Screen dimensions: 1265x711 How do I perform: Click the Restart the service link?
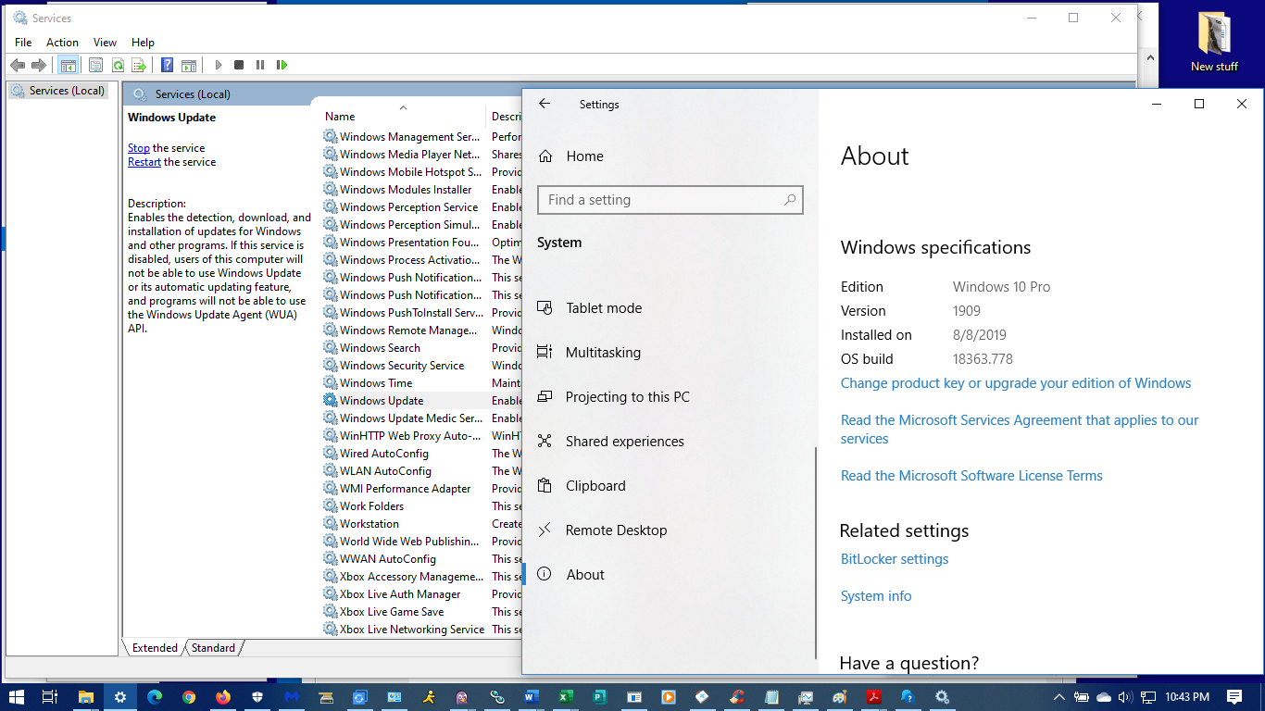click(x=144, y=162)
